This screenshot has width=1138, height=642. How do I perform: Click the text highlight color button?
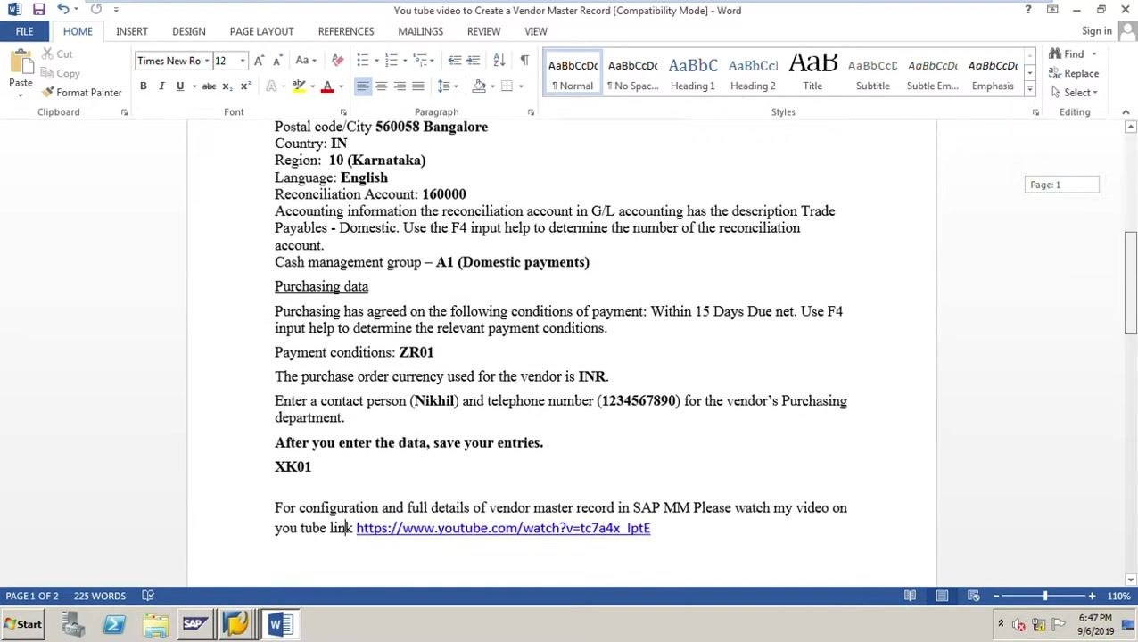click(x=299, y=86)
